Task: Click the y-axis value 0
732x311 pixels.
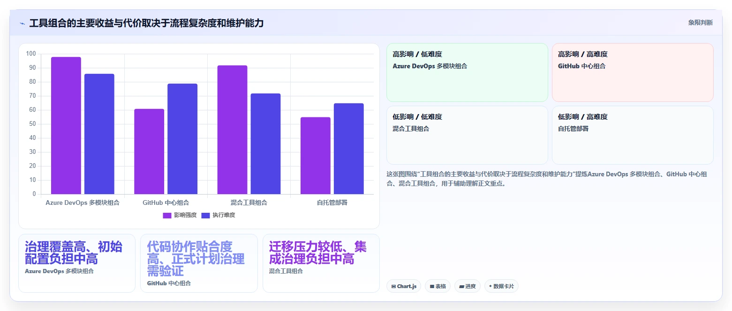Action: [34, 194]
